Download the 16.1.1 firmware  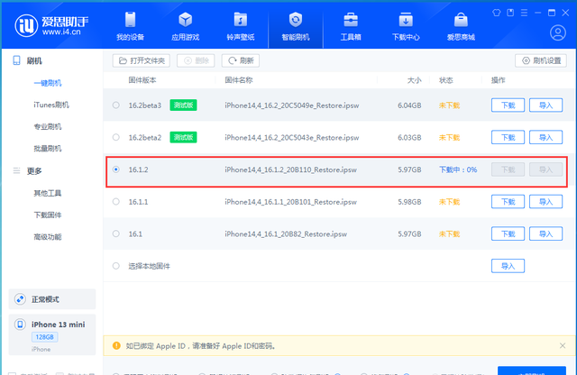coord(508,202)
